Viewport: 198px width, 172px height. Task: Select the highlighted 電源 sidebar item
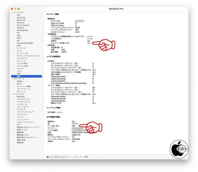coord(27,76)
